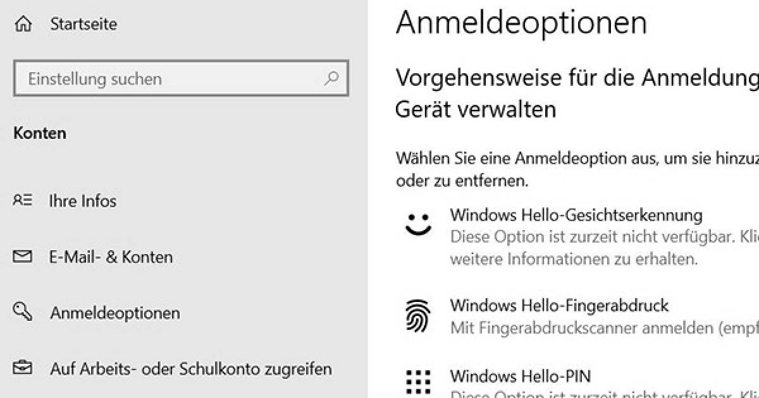Expand the Windows Hello-Gesichtserkennung option
759x398 pixels.
point(576,215)
